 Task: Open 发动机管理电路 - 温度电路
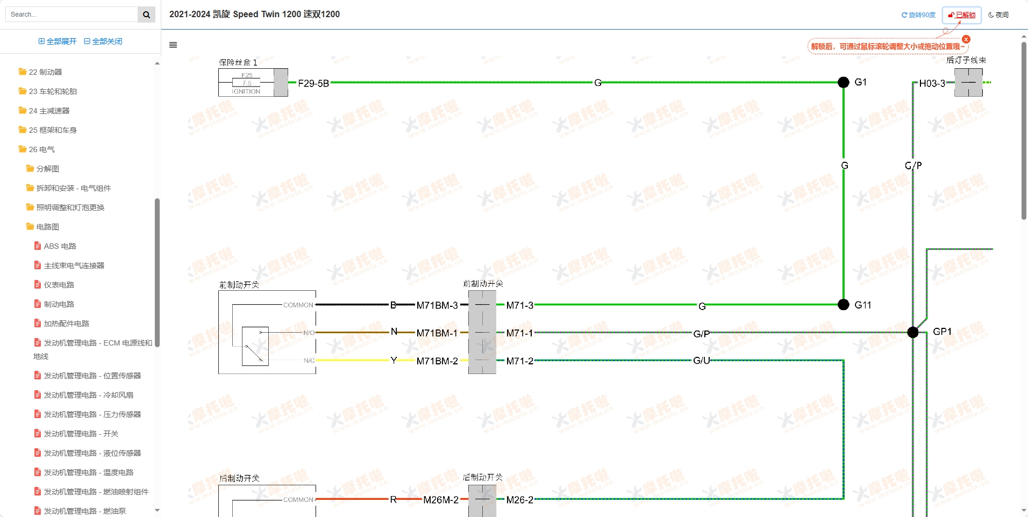[88, 472]
